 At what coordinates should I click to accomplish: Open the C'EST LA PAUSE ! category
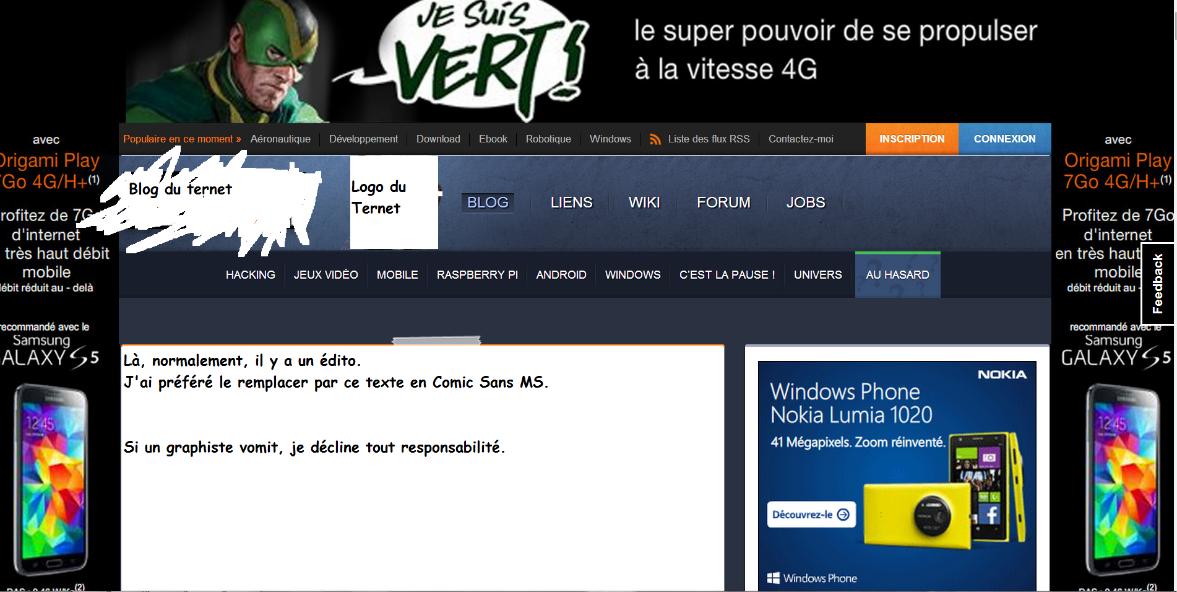tap(727, 275)
